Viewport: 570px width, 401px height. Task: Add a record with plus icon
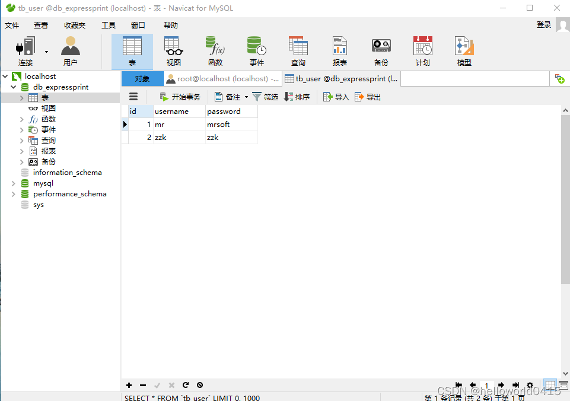(x=129, y=385)
